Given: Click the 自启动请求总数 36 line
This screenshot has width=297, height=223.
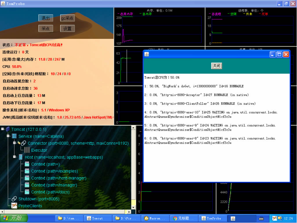Looking at the screenshot, I should point(20,88).
